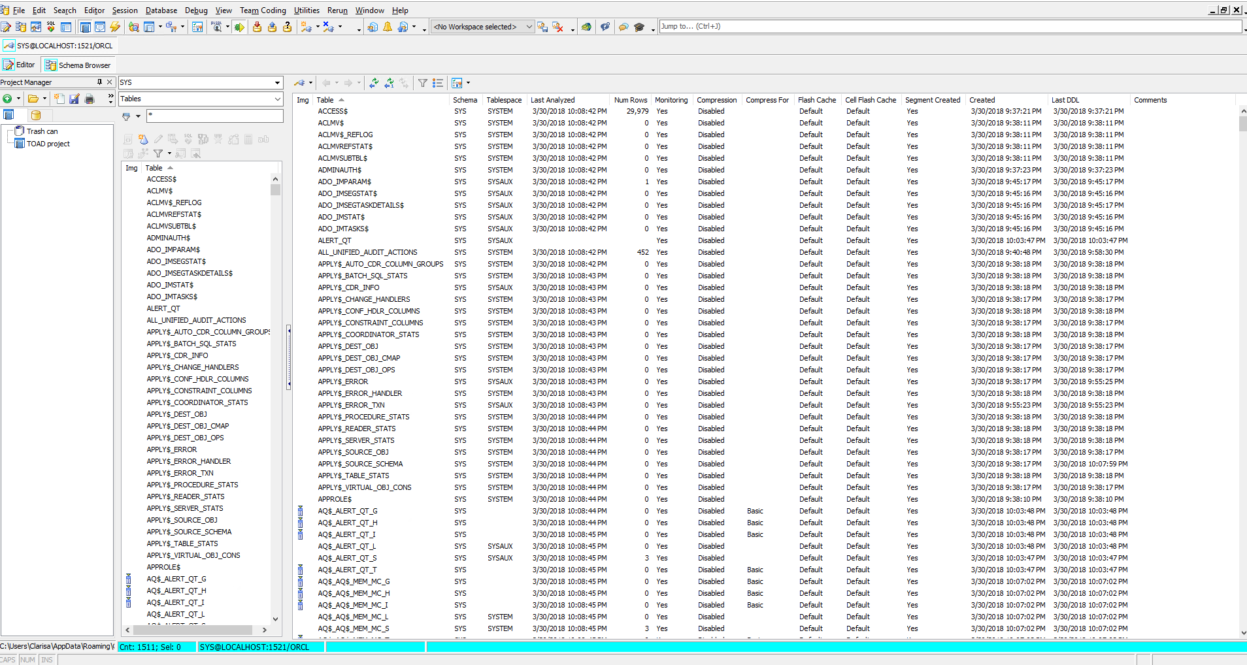1247x665 pixels.
Task: Click the speech bubbles forum icon
Action: 623,27
